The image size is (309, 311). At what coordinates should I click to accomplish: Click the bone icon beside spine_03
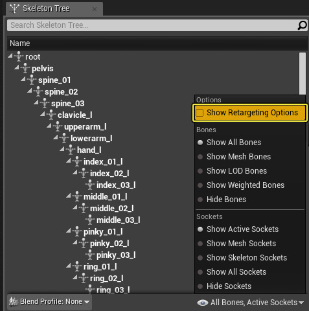(x=45, y=103)
